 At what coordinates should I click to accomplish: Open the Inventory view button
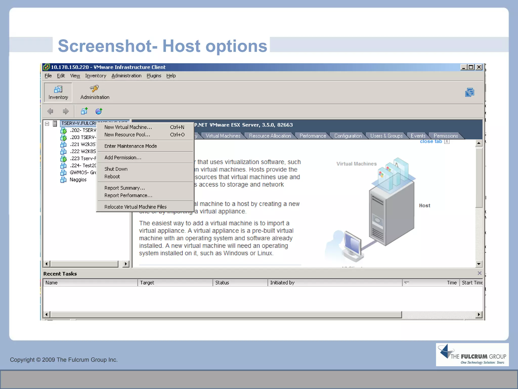58,92
